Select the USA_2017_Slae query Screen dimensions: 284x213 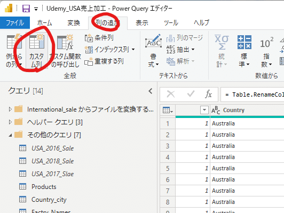pos(53,174)
